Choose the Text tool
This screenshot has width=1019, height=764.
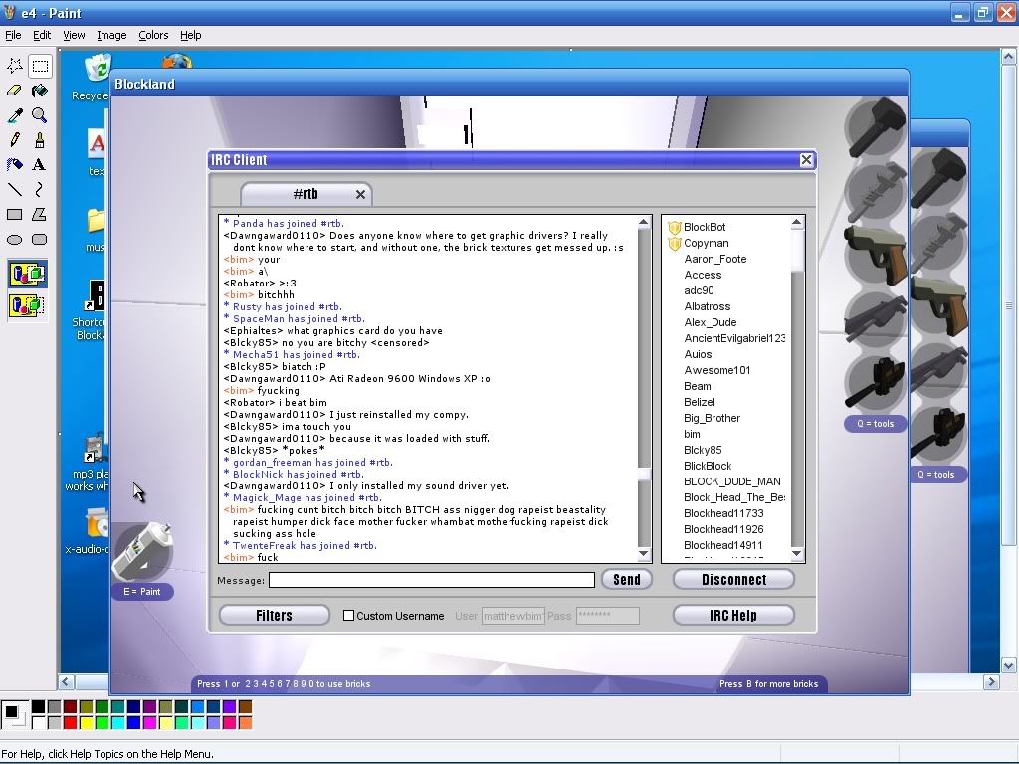40,164
